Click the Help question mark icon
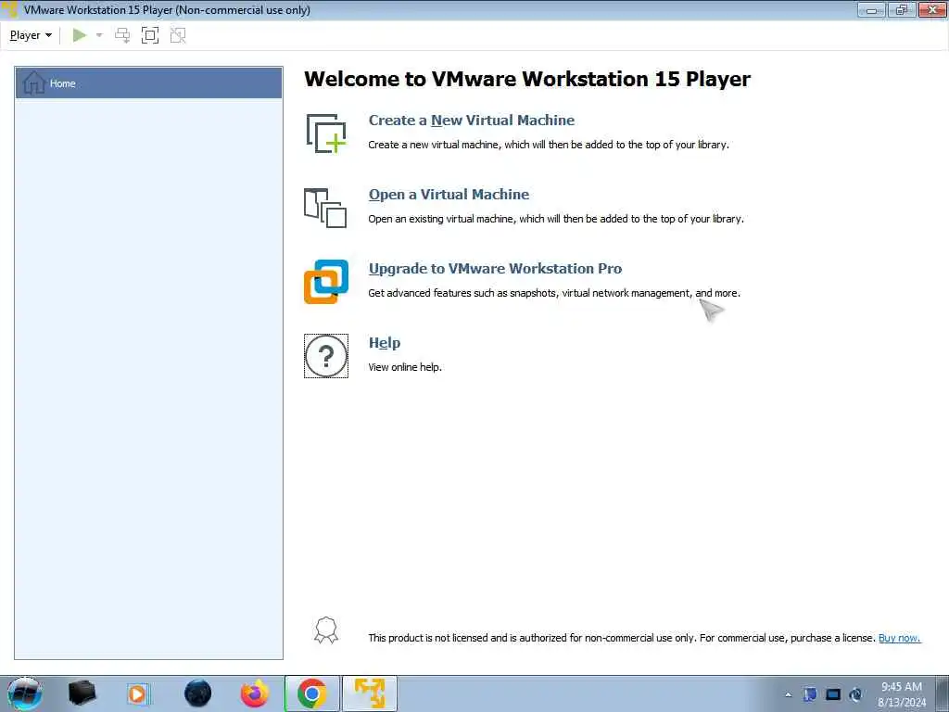The image size is (949, 712). pyautogui.click(x=326, y=356)
